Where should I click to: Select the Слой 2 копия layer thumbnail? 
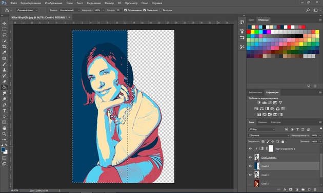[257, 157]
